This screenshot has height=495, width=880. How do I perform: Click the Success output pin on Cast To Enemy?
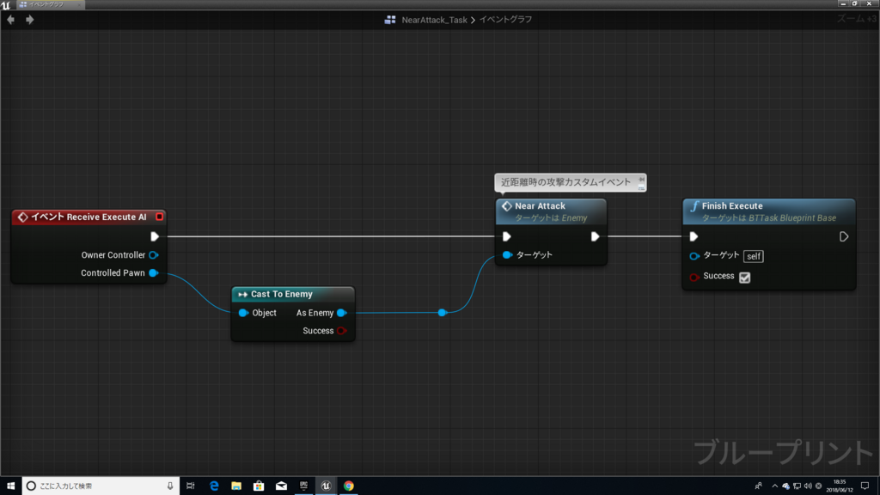point(341,331)
